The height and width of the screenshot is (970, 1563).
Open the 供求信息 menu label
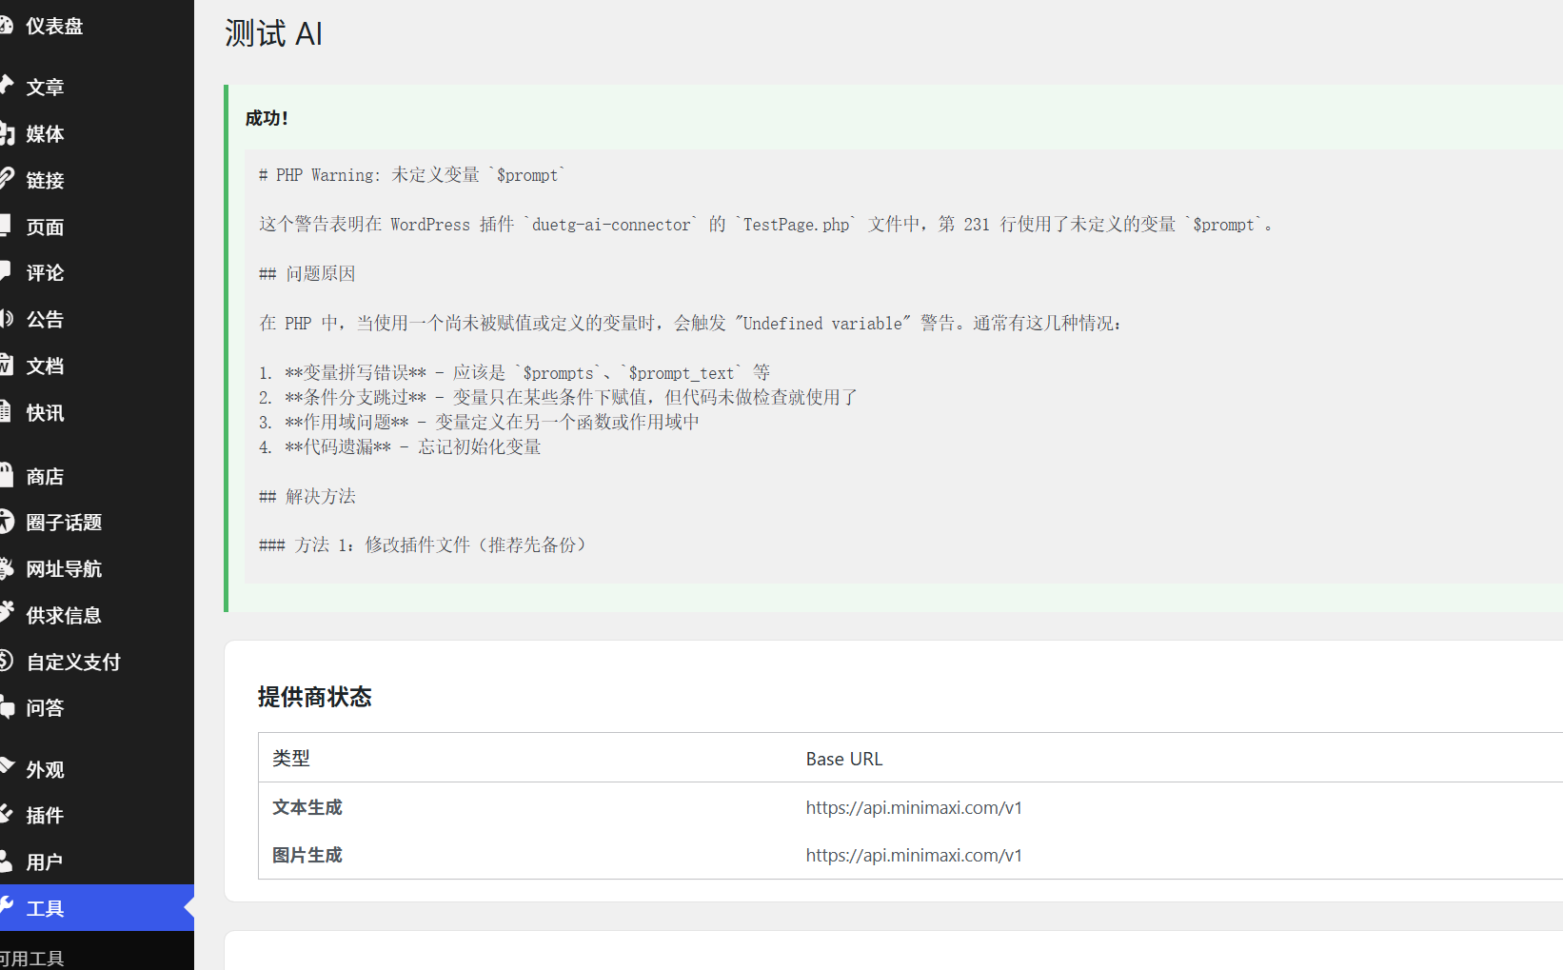tap(64, 615)
